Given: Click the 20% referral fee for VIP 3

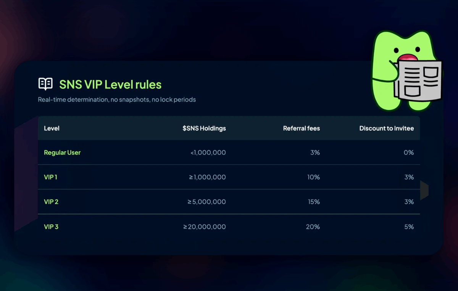Looking at the screenshot, I should click(x=313, y=227).
